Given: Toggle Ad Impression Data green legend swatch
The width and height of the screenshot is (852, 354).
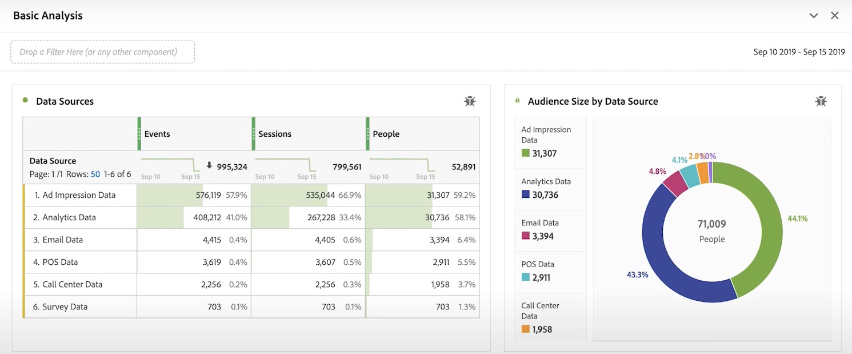Looking at the screenshot, I should (525, 153).
